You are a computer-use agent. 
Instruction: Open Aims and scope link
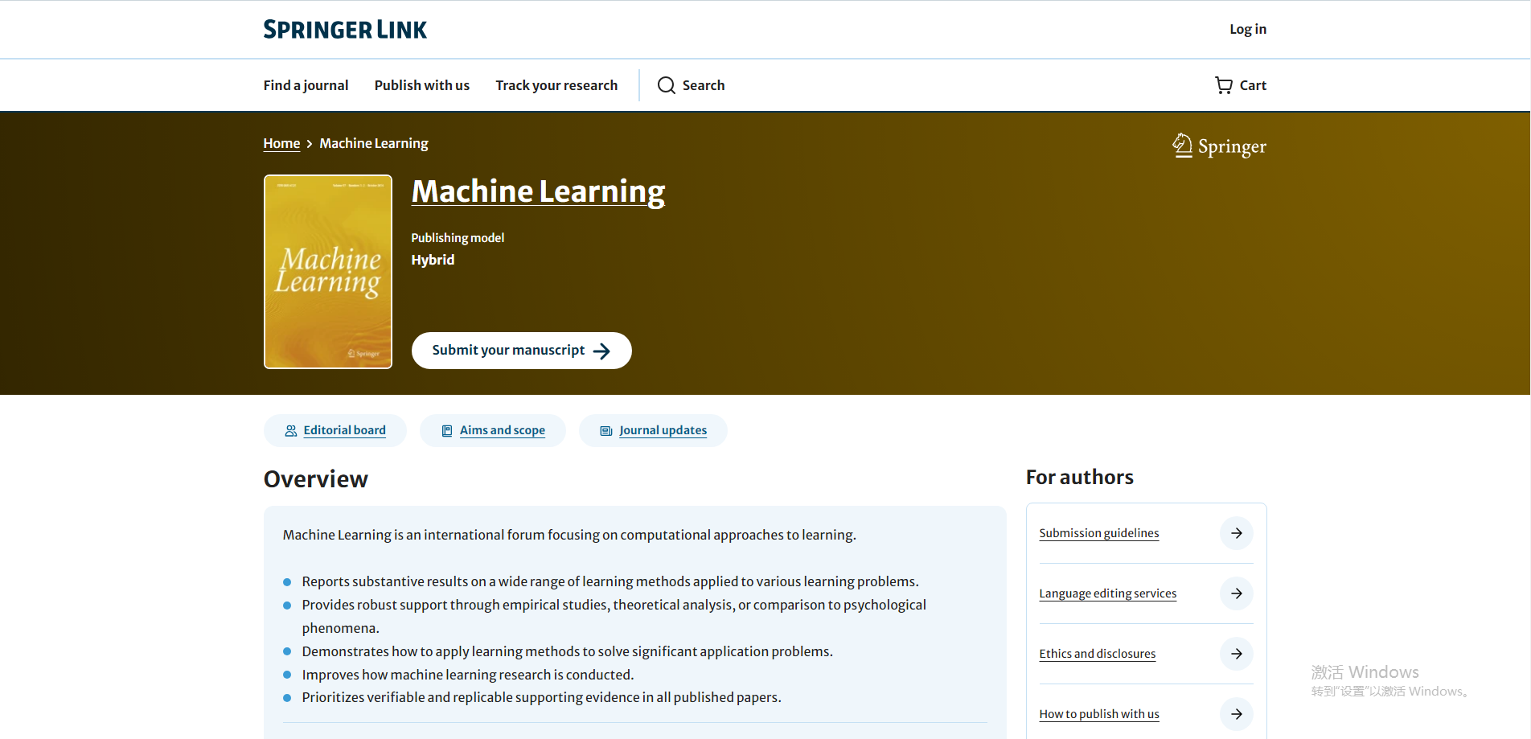[503, 430]
